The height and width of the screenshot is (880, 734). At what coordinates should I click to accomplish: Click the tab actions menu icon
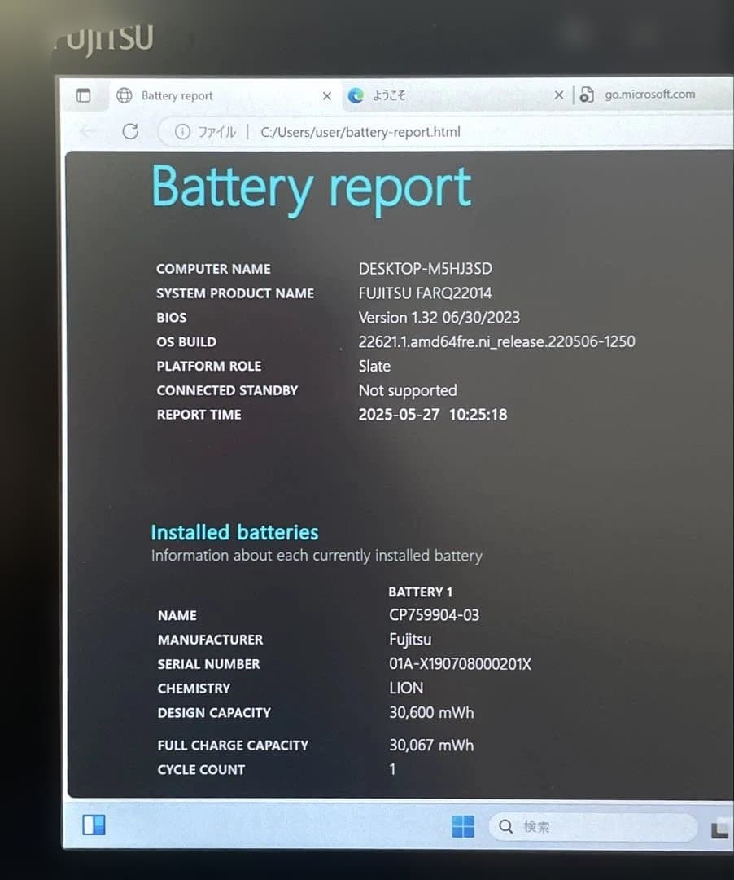(83, 95)
